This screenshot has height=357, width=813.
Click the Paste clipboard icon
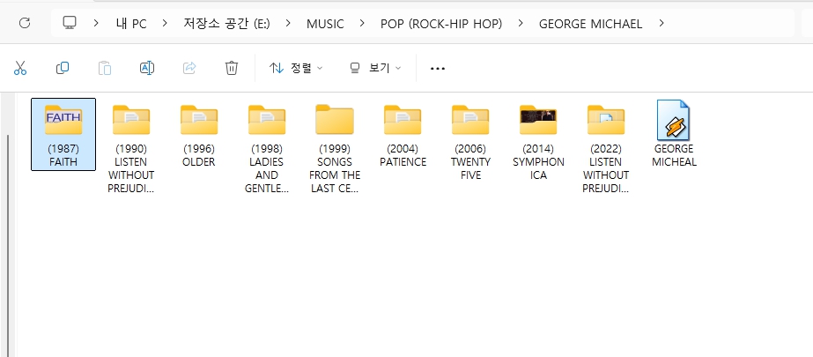tap(105, 68)
